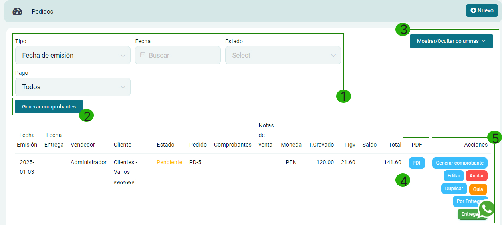Open the WhatsApp chat bubble
Viewport: 502px width, 225px height.
(486, 209)
